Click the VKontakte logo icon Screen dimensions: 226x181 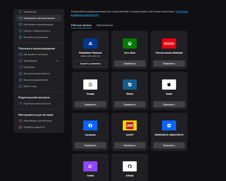[x=169, y=125]
